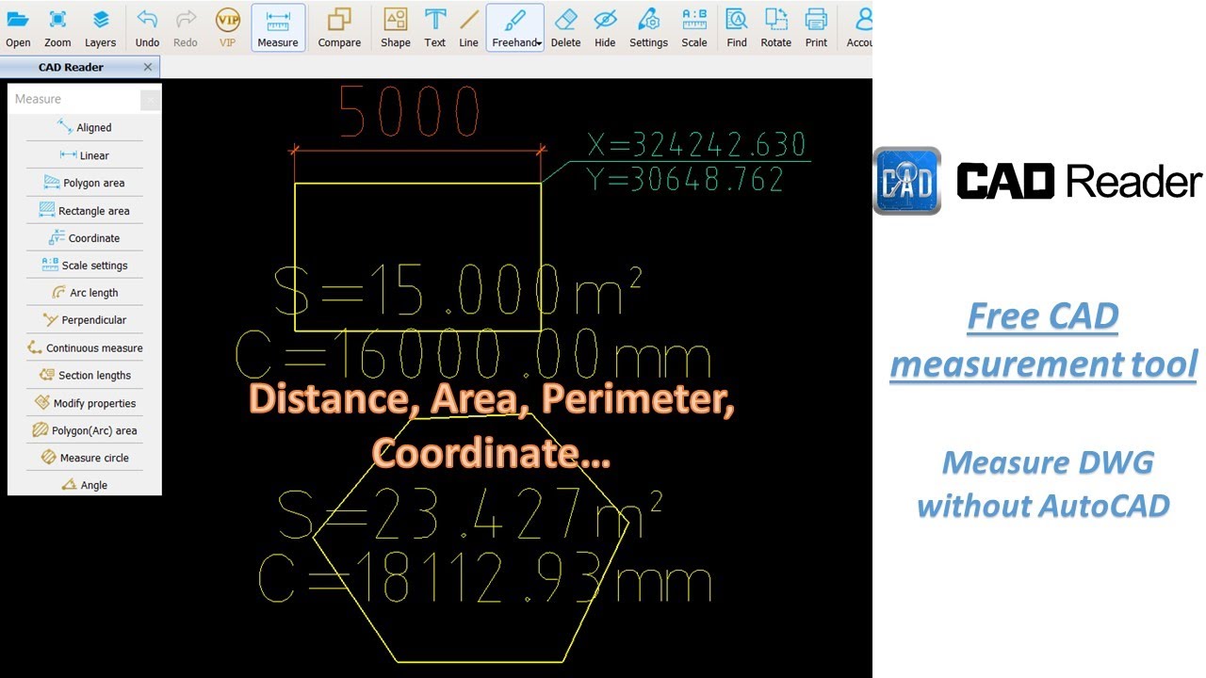This screenshot has height=678, width=1206.
Task: Open the Scale tool
Action: pos(694,27)
